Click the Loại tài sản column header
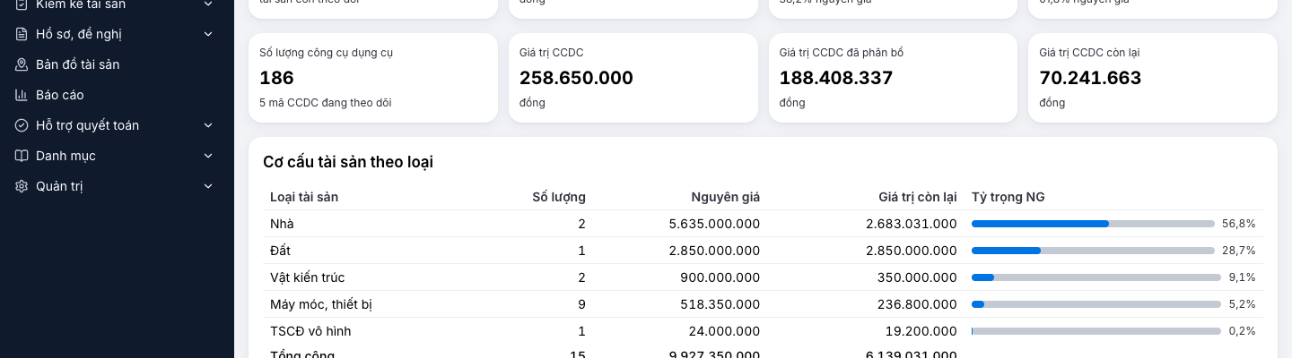 pos(304,197)
